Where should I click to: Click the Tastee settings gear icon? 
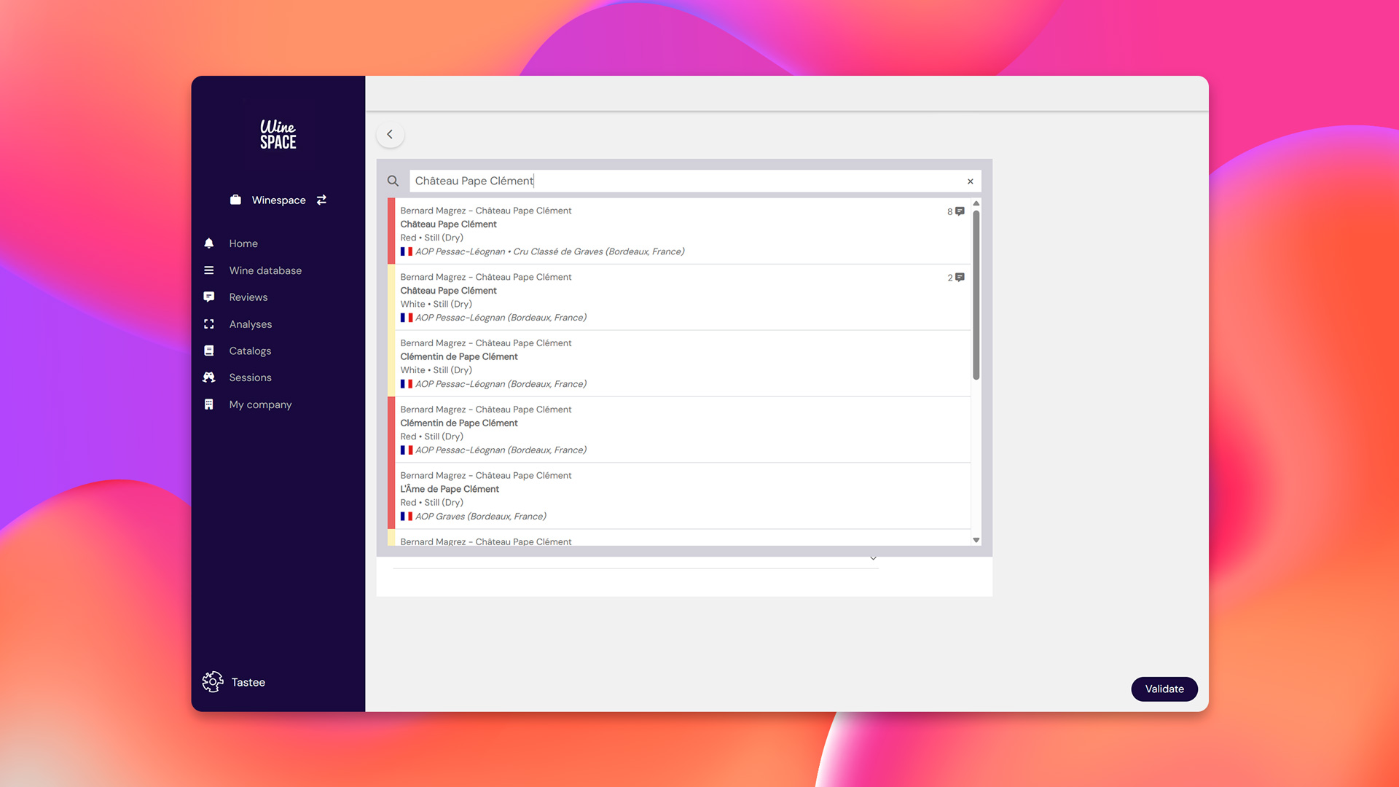click(212, 682)
